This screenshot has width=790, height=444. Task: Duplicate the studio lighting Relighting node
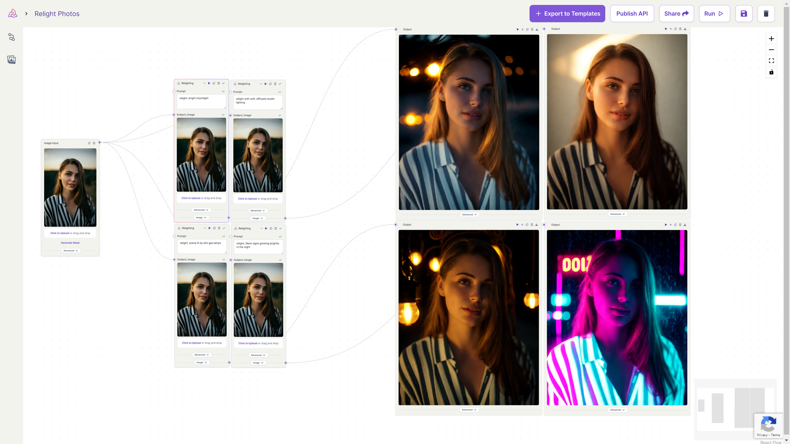[270, 84]
